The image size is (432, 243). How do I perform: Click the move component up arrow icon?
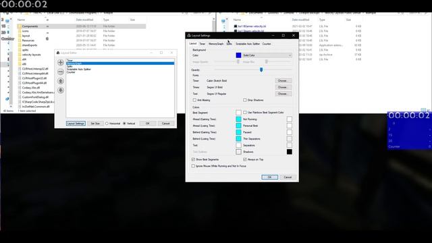61,81
